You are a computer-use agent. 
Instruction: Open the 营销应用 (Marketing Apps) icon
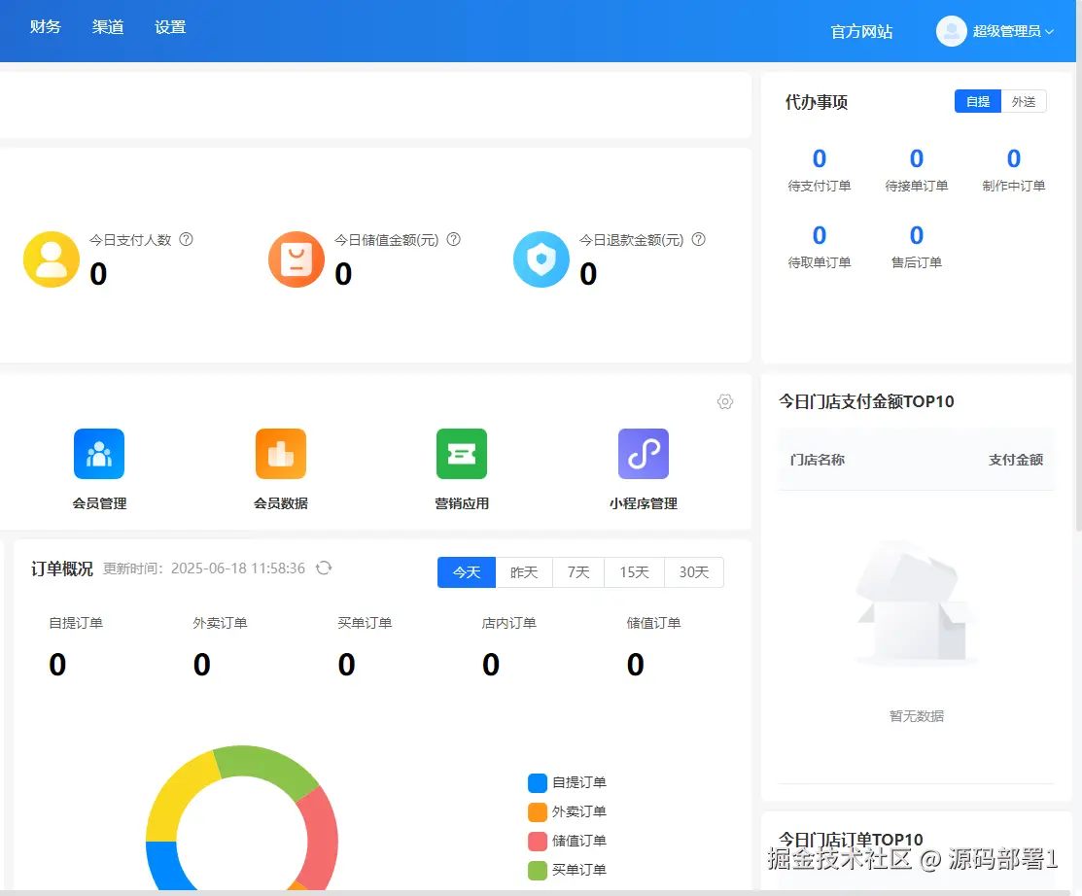tap(461, 454)
